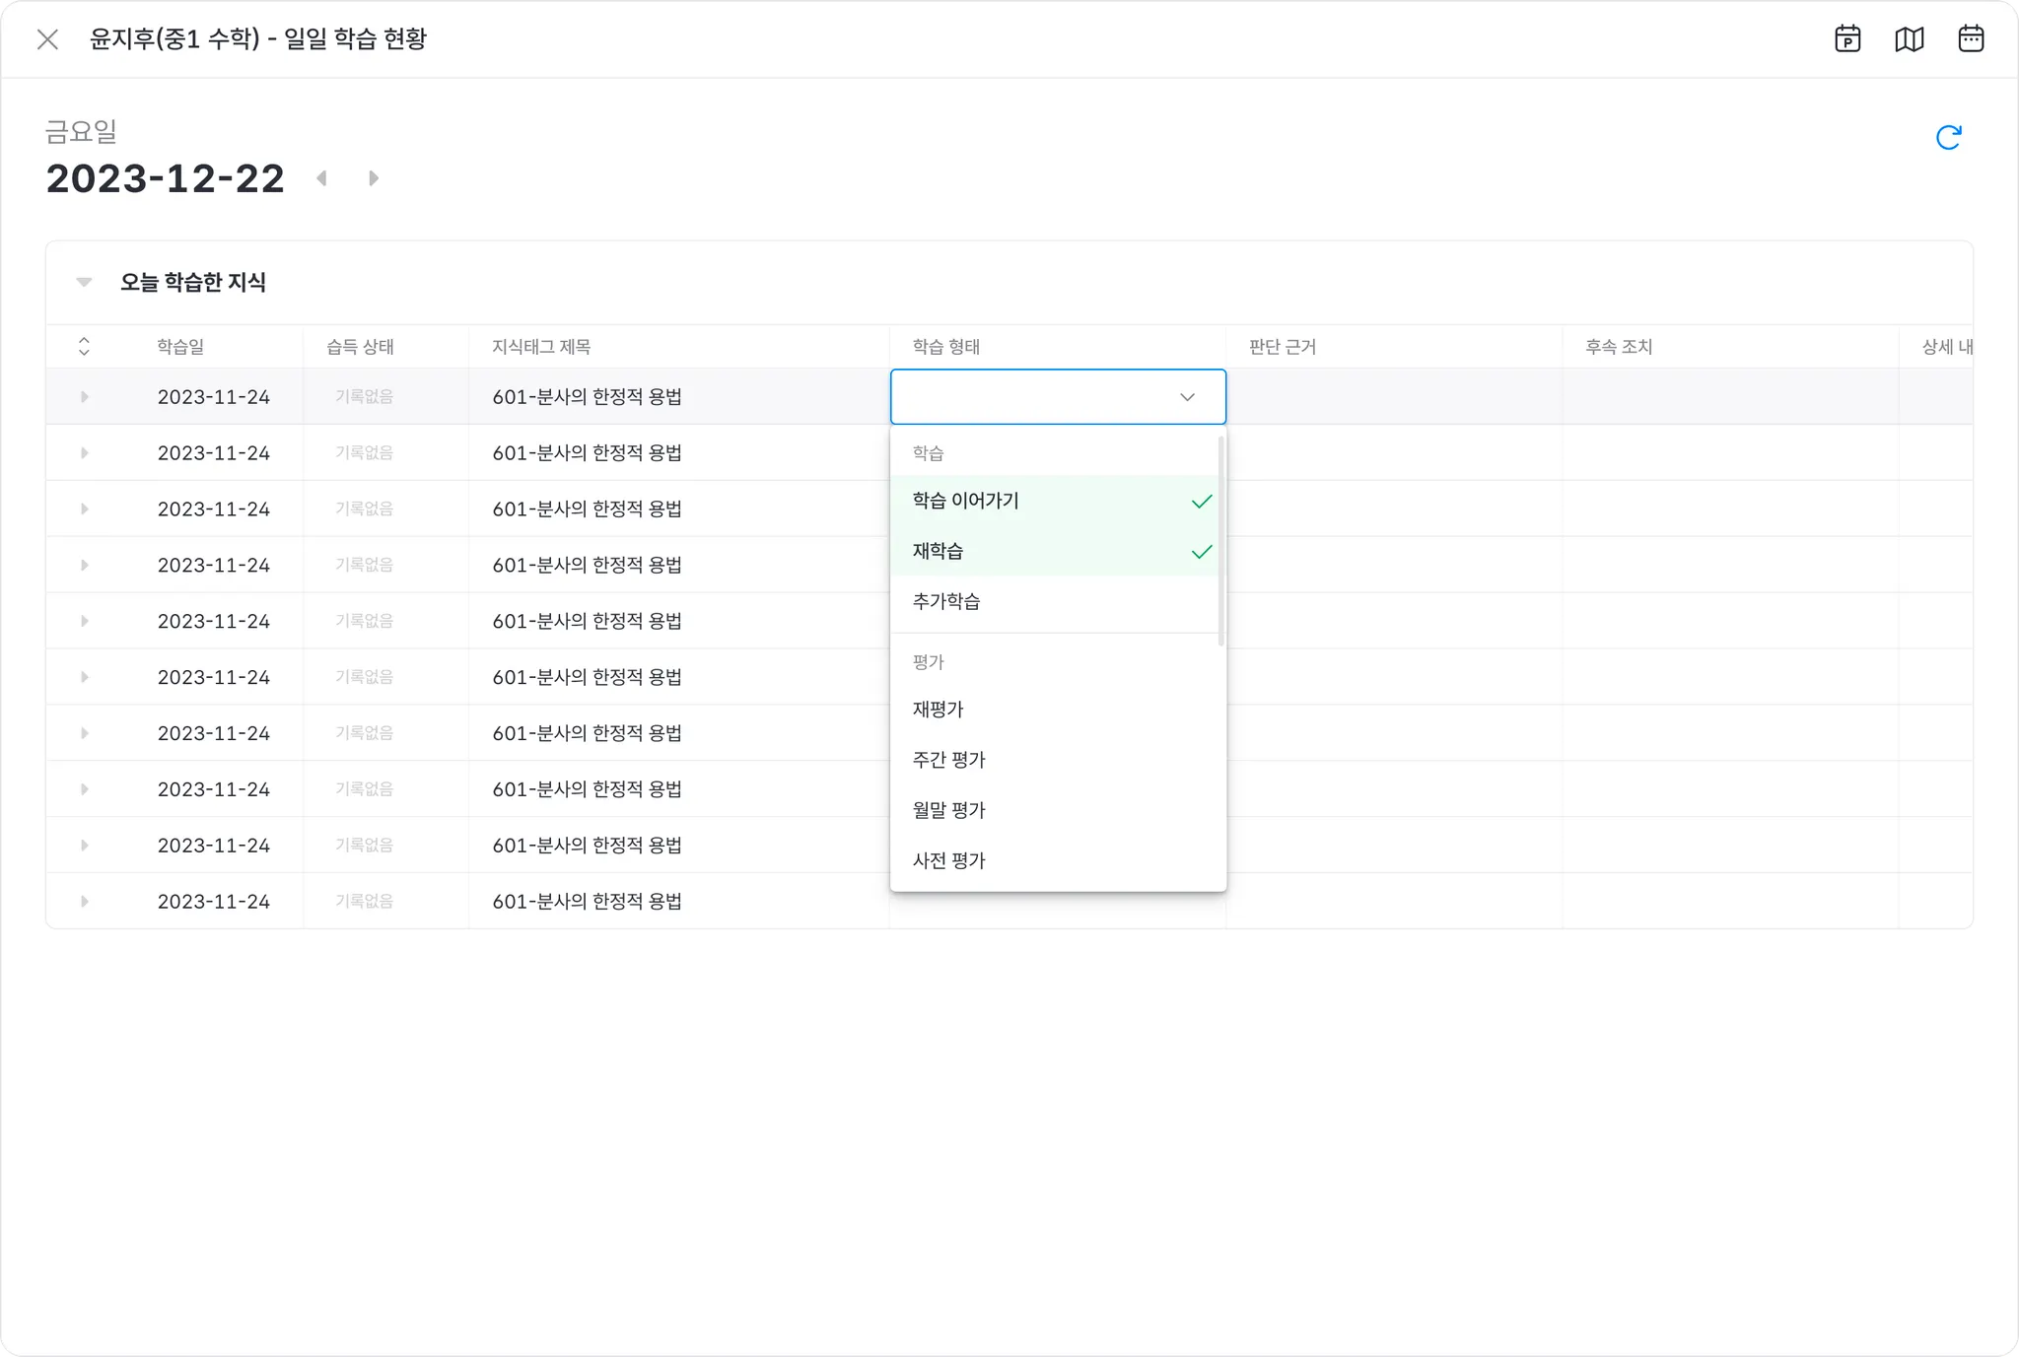The image size is (2019, 1357).
Task: Select 추가학습 in the dropdown list
Action: [946, 601]
